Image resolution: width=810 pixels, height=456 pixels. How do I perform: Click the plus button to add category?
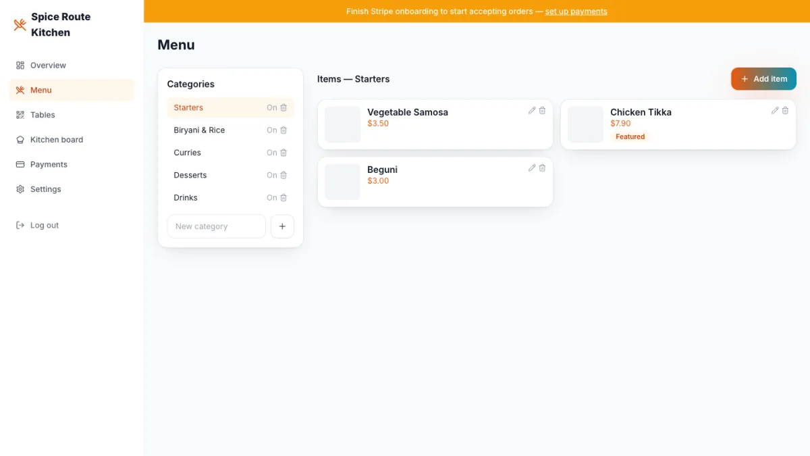coord(282,226)
